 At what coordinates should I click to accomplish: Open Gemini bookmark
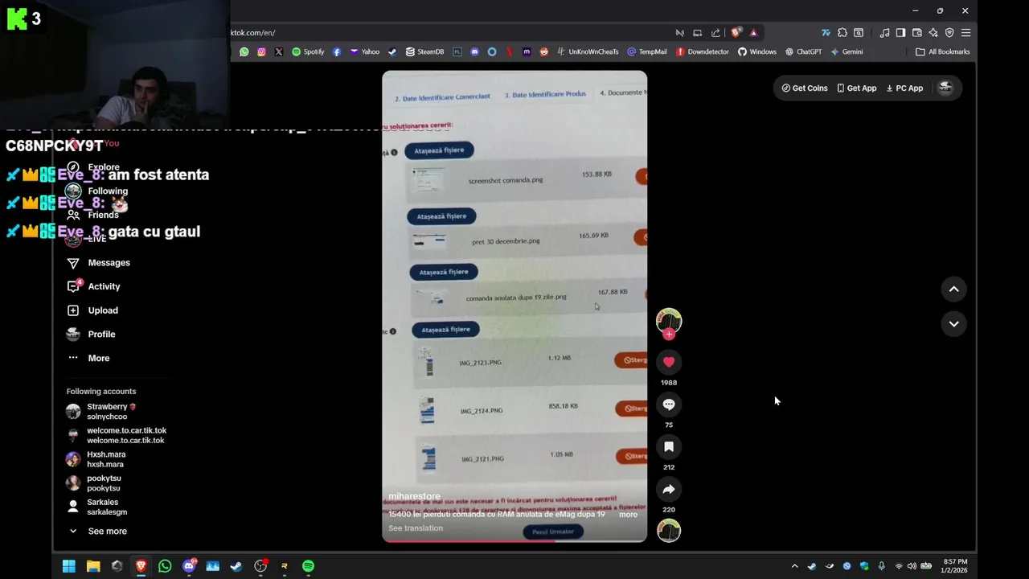click(x=847, y=51)
